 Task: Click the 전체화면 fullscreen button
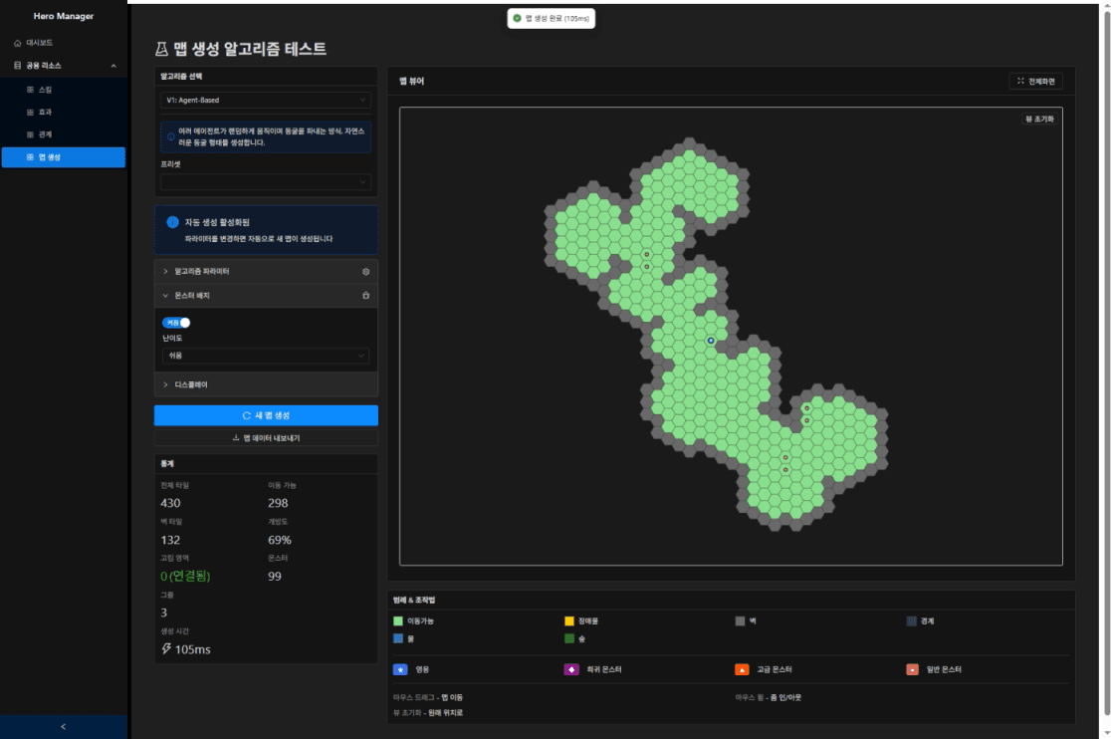[x=1035, y=81]
